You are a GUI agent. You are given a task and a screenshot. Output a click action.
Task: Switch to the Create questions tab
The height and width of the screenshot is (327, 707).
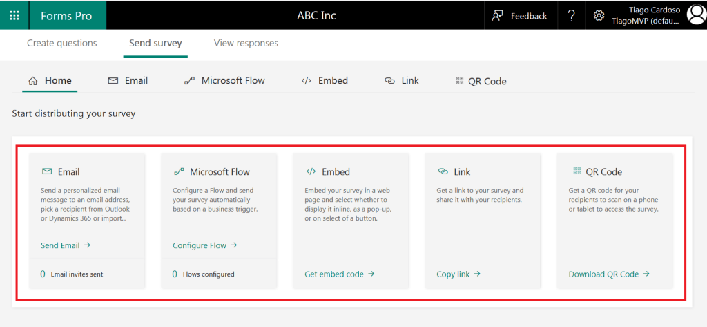coord(62,43)
